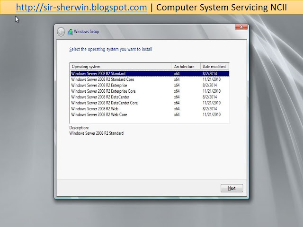Image resolution: width=303 pixels, height=227 pixels.
Task: Sort by Operating system column header
Action: tap(121, 66)
